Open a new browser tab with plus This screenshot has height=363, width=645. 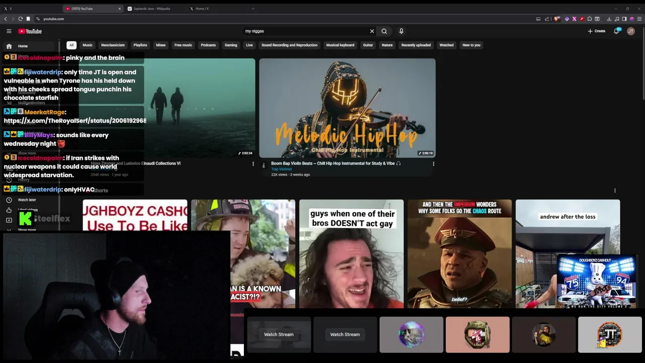point(252,9)
